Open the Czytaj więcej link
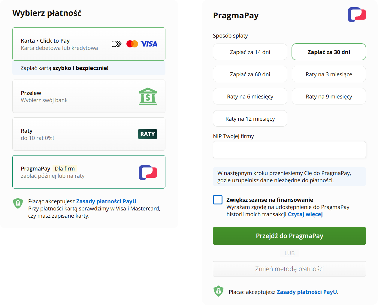Screen dimensions: 378x305 (x=305, y=214)
